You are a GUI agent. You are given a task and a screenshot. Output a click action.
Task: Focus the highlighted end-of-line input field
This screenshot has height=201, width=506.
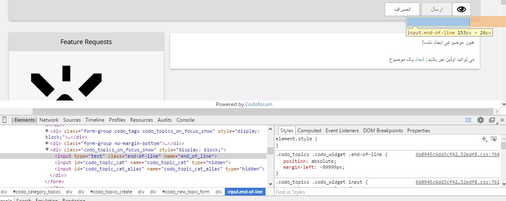(438, 22)
